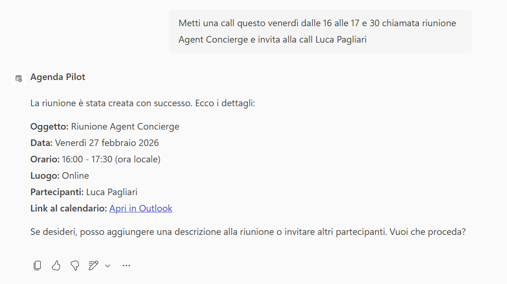This screenshot has height=284, width=507.
Task: Give the response a thumbs down
Action: pyautogui.click(x=75, y=266)
